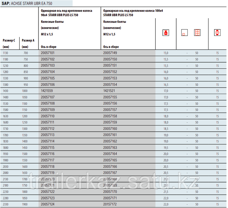This screenshot has height=208, width=228.
Task: Select part number 20057102
Action: pyautogui.click(x=48, y=59)
